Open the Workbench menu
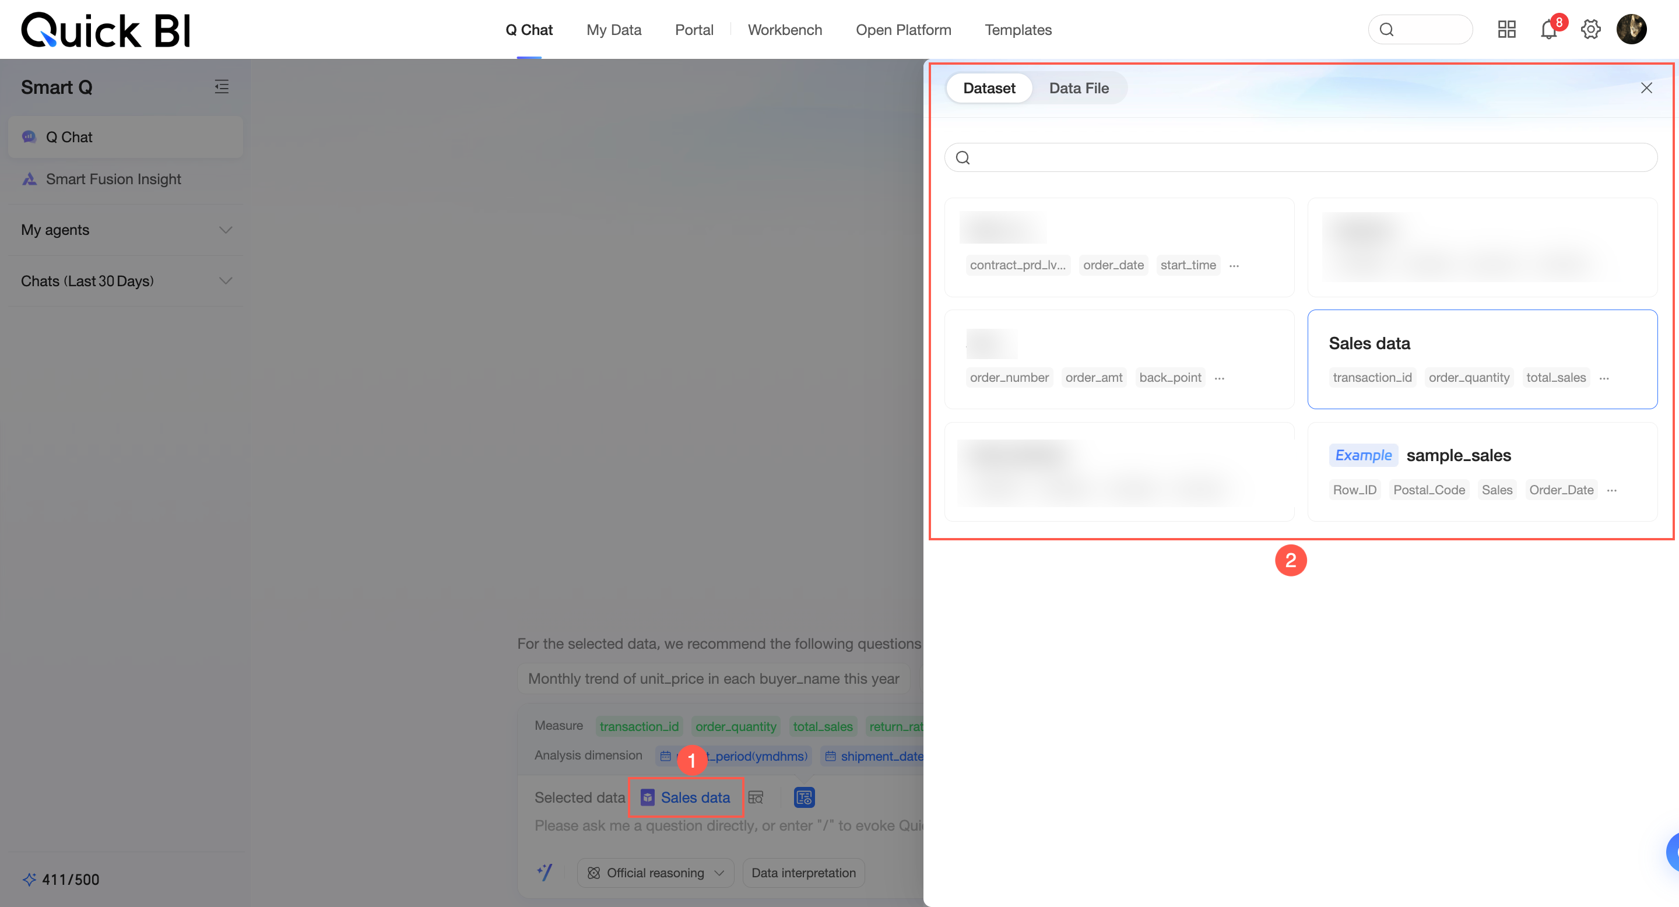Screen dimensions: 1679x907 (x=784, y=30)
